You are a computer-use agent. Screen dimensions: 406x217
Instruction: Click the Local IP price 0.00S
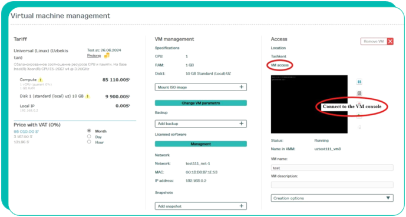point(123,106)
